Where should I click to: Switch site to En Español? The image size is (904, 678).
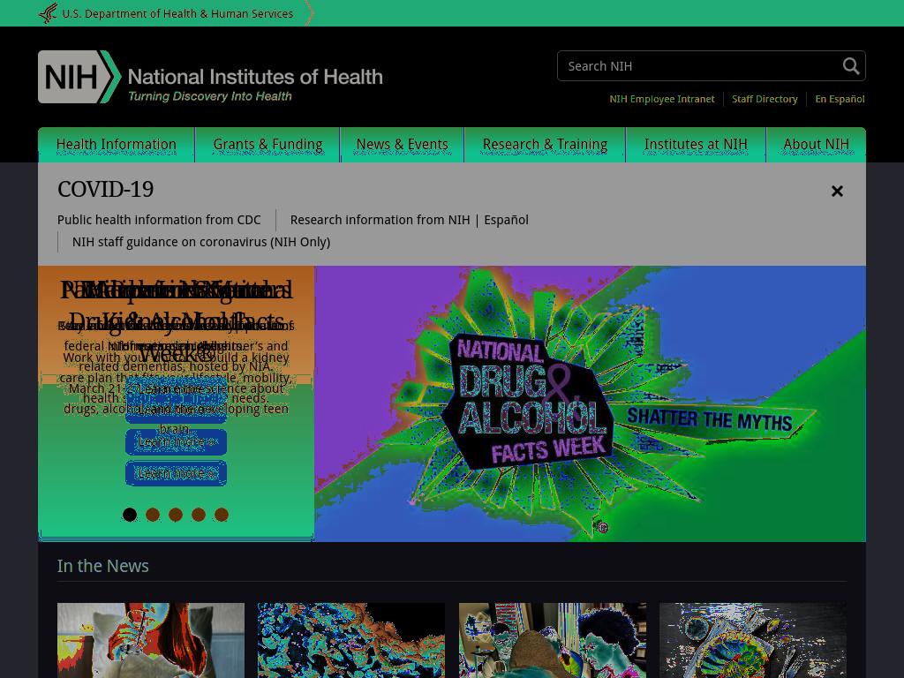coord(840,99)
